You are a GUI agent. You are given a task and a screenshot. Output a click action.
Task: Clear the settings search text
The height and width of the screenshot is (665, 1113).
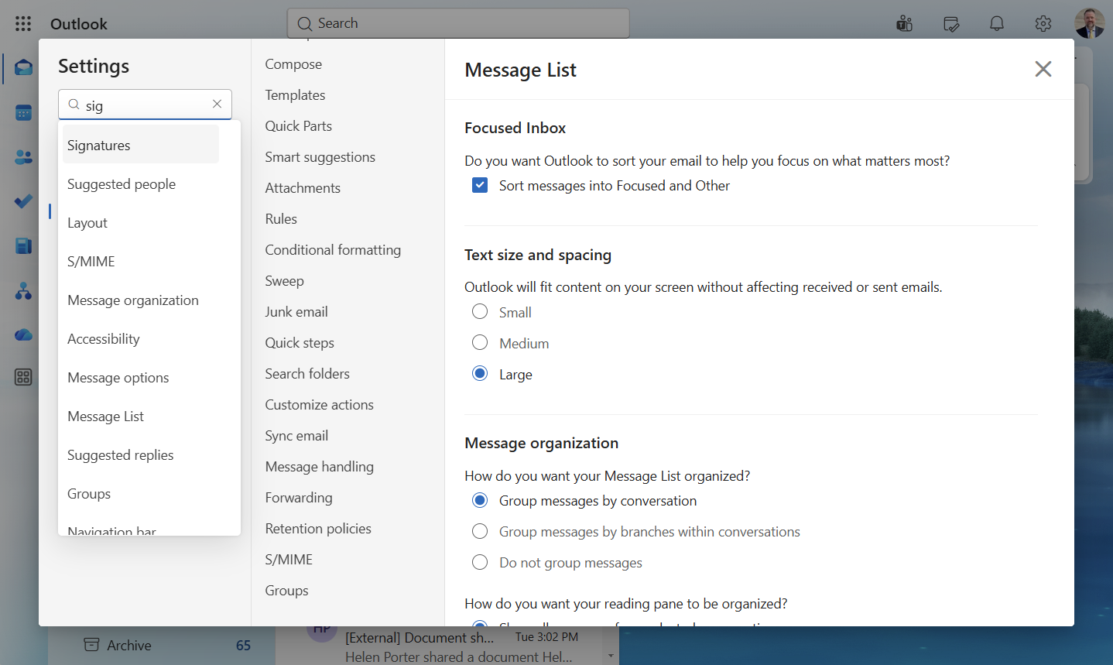217,104
